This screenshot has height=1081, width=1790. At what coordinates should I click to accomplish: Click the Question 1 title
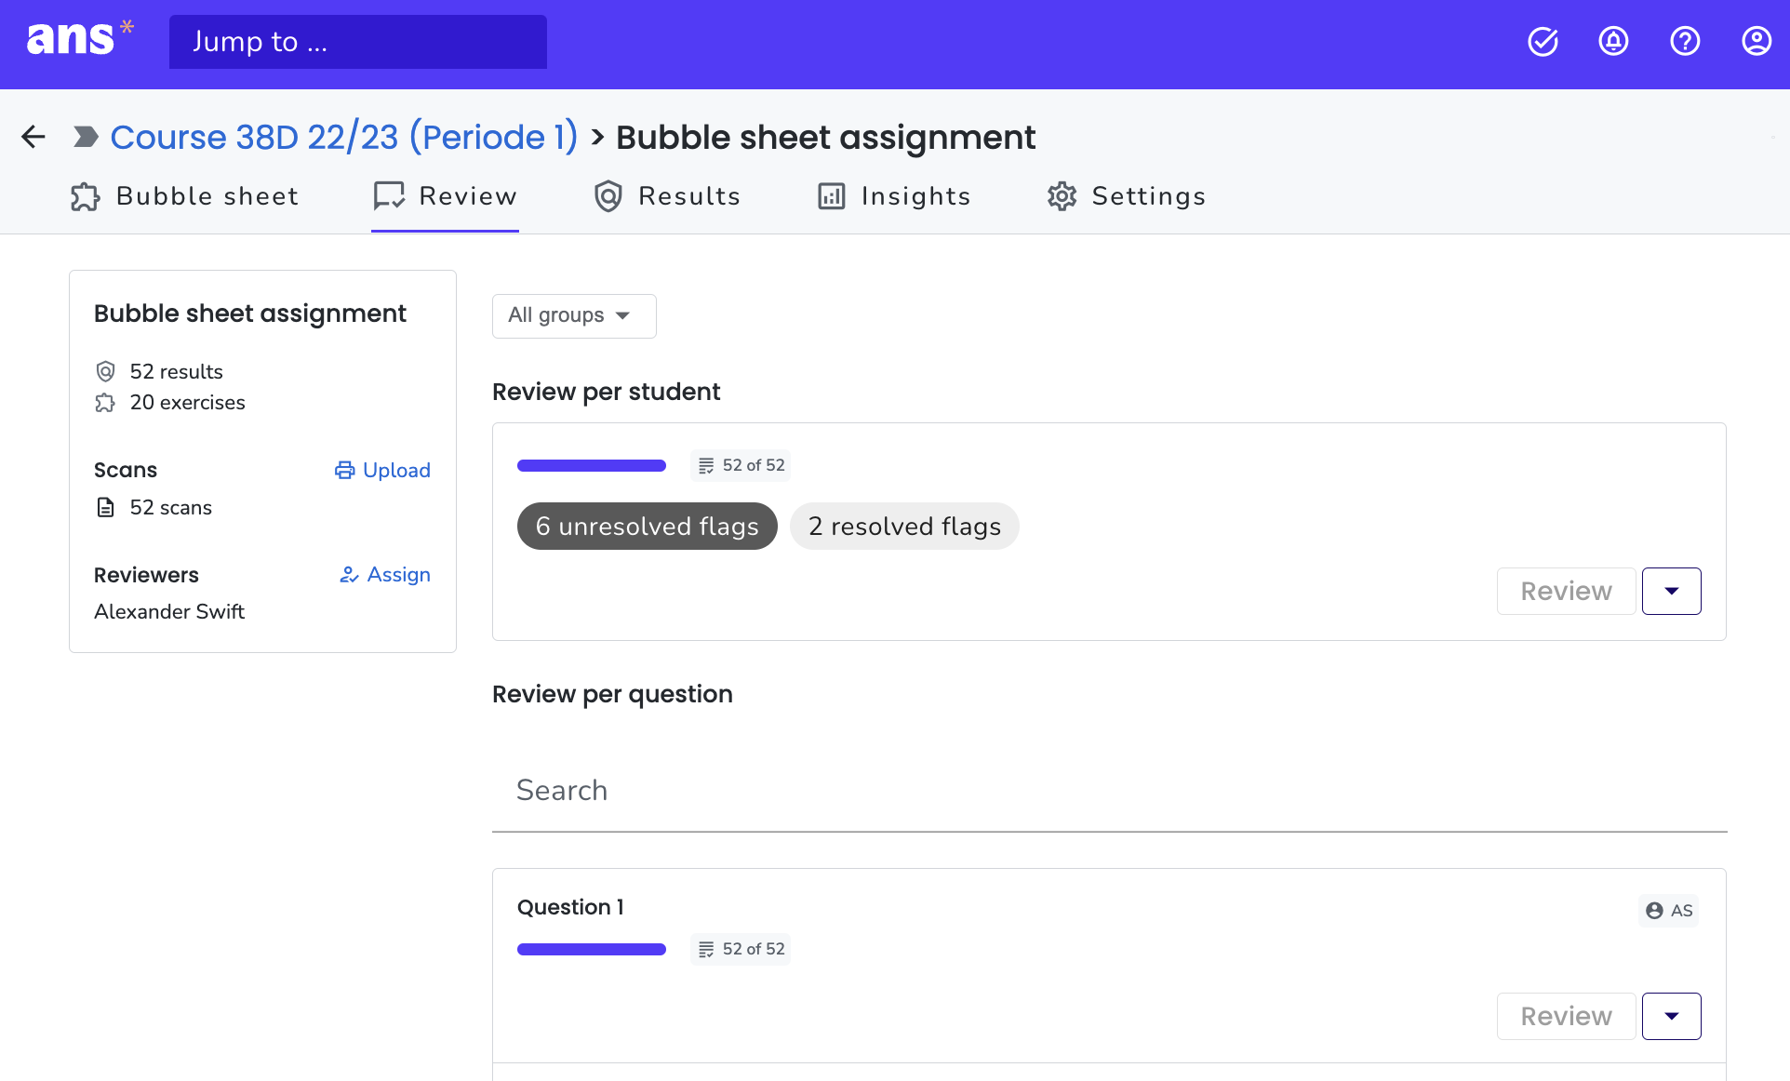[x=570, y=907]
